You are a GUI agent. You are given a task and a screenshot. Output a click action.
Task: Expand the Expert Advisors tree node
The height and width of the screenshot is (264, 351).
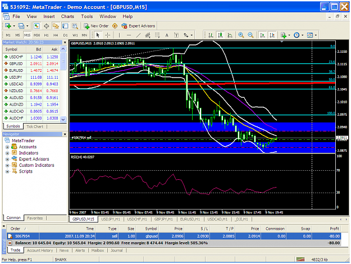tap(7, 160)
